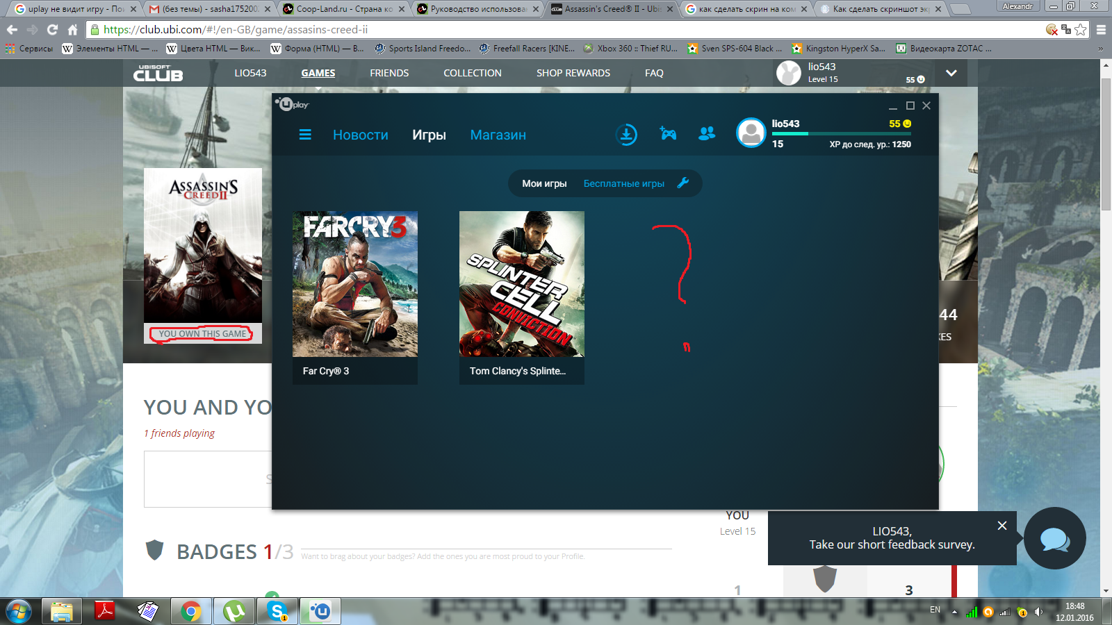Switch to Gmail (без темы) tab
The height and width of the screenshot is (625, 1112).
coord(209,9)
